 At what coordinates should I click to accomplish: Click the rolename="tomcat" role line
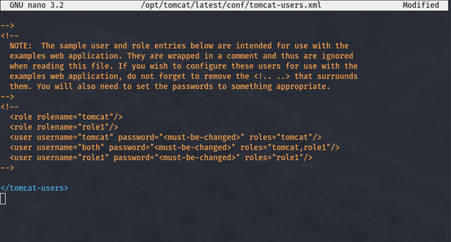[x=66, y=116]
